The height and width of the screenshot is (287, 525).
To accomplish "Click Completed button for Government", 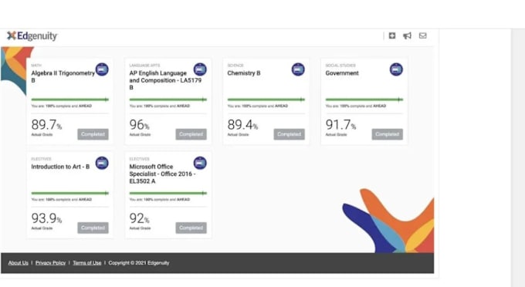I will [388, 134].
